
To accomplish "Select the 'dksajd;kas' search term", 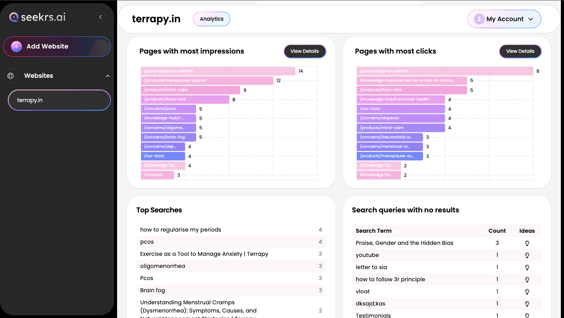I will [371, 304].
